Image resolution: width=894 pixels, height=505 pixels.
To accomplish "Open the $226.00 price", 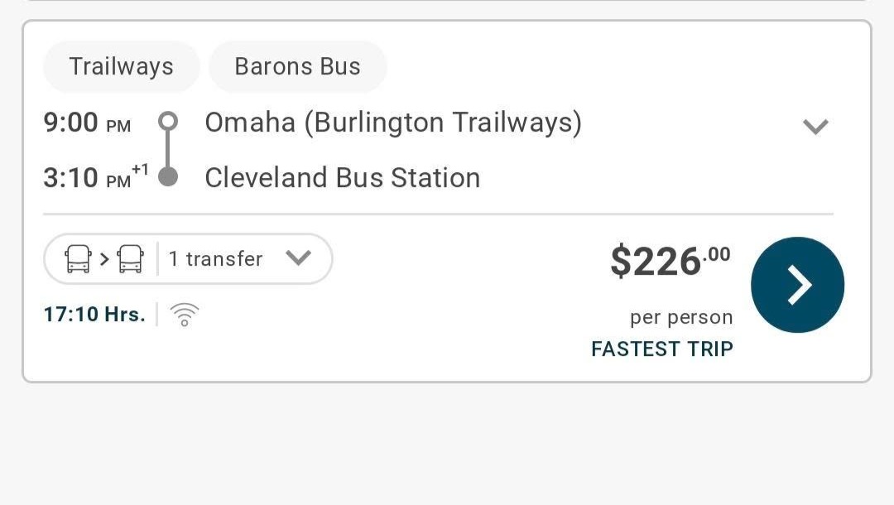I will [x=670, y=261].
